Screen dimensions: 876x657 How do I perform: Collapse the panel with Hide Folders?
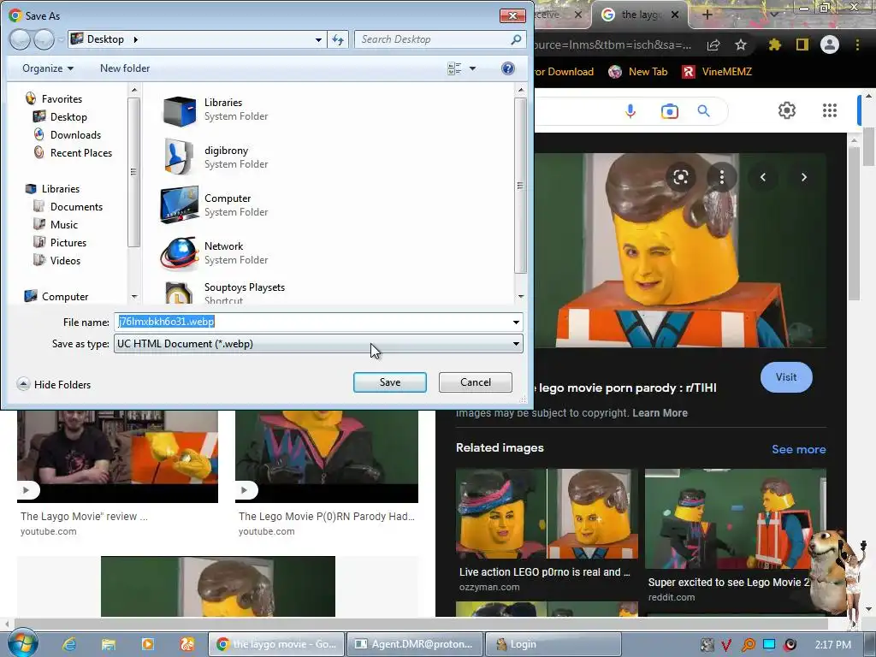54,384
